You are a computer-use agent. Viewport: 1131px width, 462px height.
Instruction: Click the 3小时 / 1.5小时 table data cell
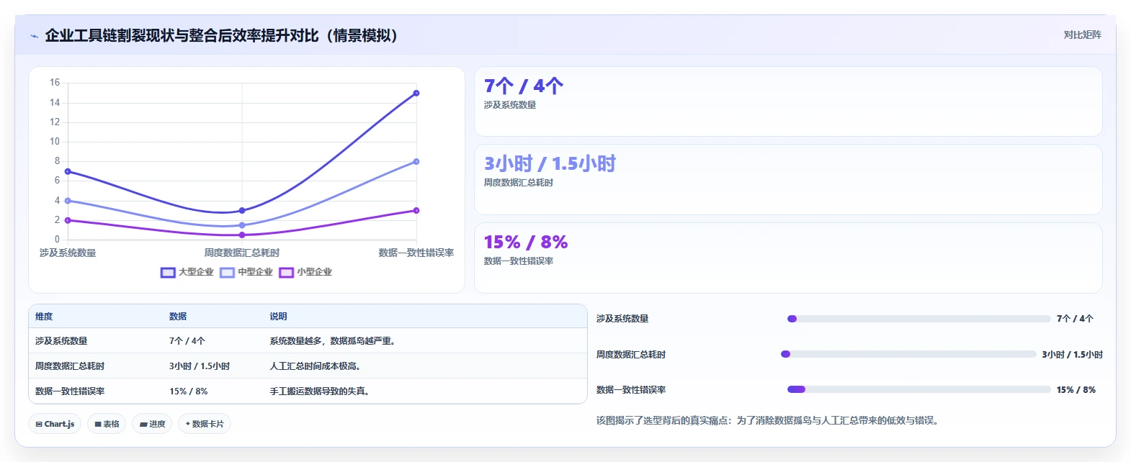click(x=200, y=366)
